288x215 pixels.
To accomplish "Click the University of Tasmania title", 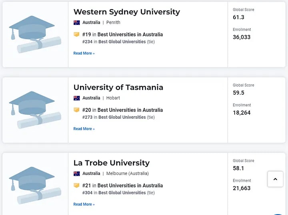I will click(118, 87).
